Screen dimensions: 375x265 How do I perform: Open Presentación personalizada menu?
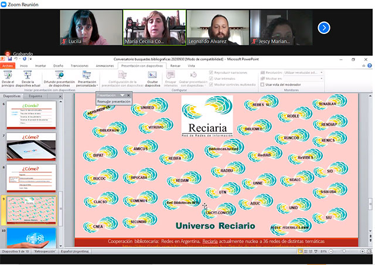tap(87, 79)
